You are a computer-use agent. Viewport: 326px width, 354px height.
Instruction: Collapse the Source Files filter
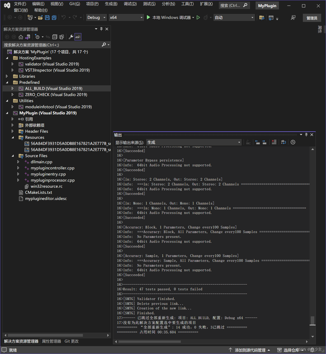pos(12,156)
